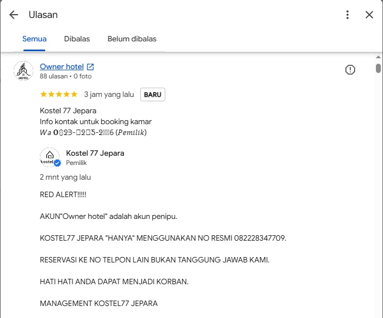Click the "Info kontak untuk booking kamar" line
Image resolution: width=383 pixels, height=318 pixels.
[x=95, y=121]
